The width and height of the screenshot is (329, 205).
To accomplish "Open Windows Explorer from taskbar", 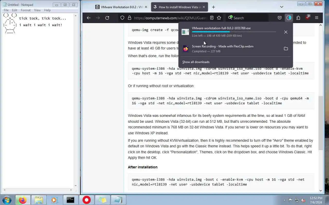I will pos(39,200).
